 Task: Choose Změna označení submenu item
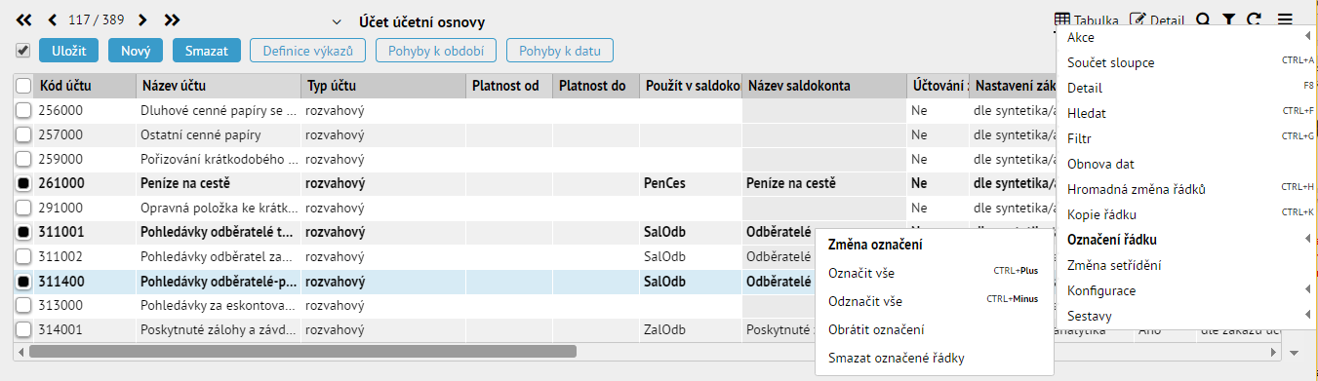coord(934,245)
